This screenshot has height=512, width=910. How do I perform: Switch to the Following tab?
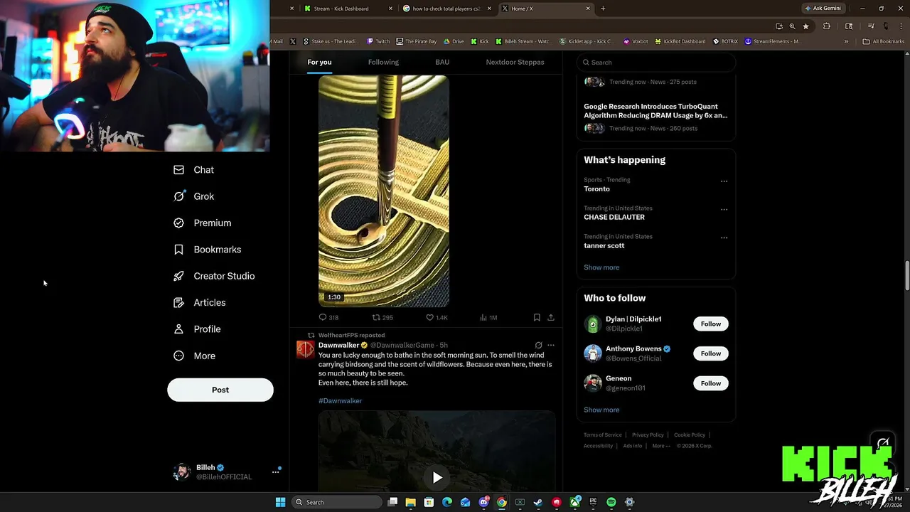(383, 62)
